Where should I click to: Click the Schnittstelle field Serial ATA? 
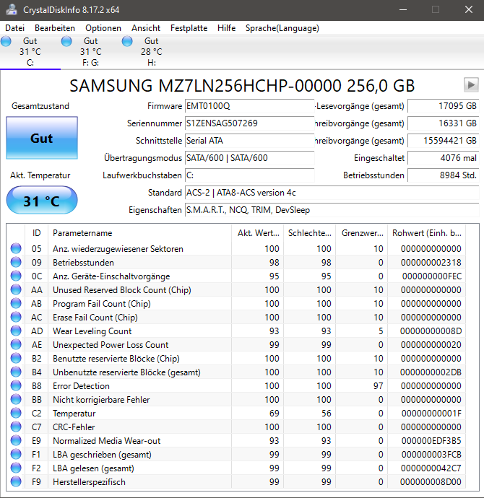click(x=249, y=141)
